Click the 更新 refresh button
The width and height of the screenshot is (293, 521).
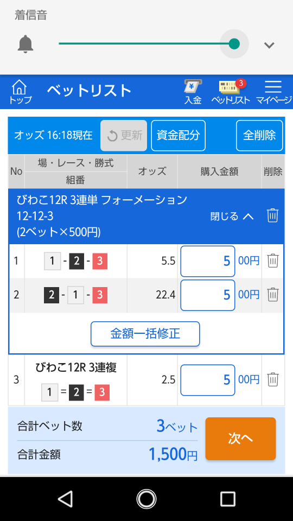124,136
